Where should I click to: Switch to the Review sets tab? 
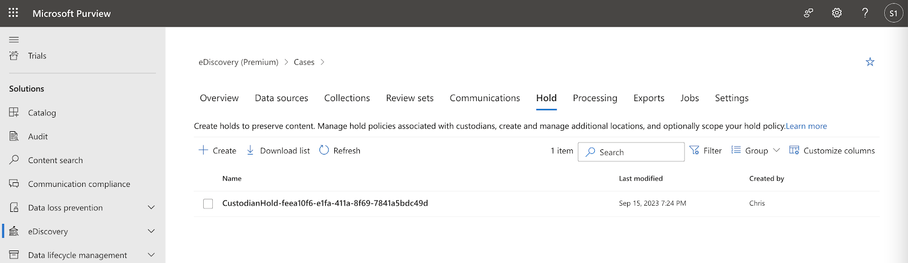[x=410, y=98]
